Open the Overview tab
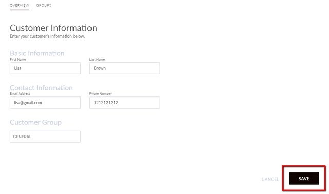Screen dimensions: 329x194 click(20, 5)
